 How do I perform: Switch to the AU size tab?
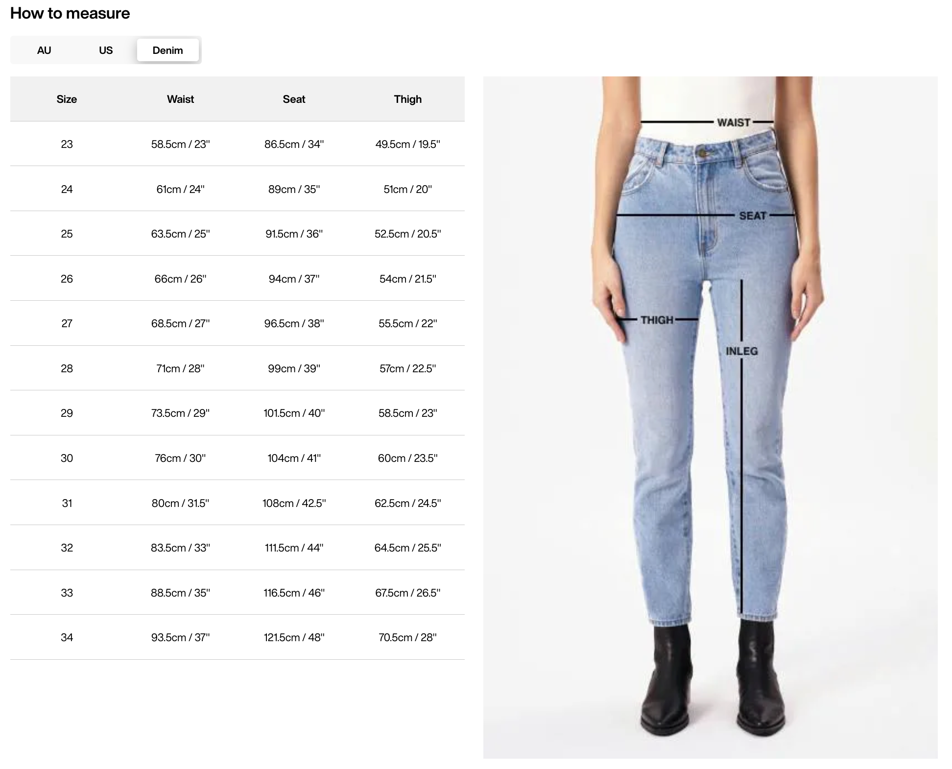(x=44, y=50)
